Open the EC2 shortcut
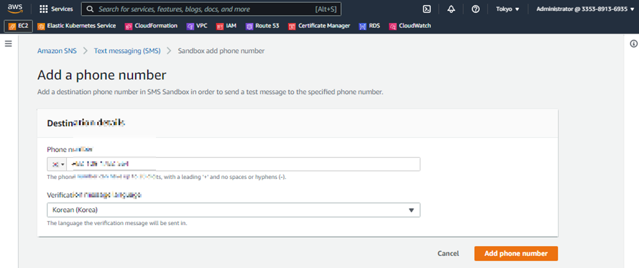Viewport: 639px width, 268px height. [x=18, y=26]
